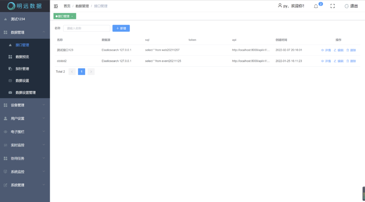Click 数据管理 in the breadcrumb
Image resolution: width=365 pixels, height=202 pixels.
coord(82,6)
